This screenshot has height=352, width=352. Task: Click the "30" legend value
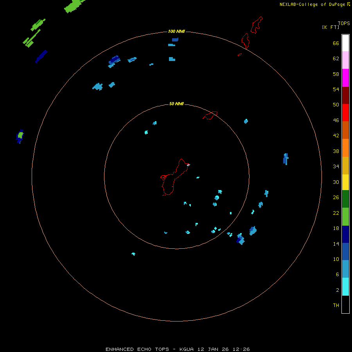pyautogui.click(x=336, y=182)
